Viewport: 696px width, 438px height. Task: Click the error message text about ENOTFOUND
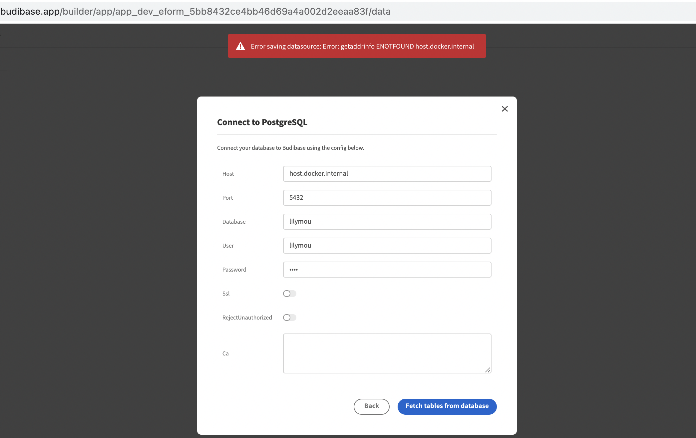pyautogui.click(x=362, y=46)
